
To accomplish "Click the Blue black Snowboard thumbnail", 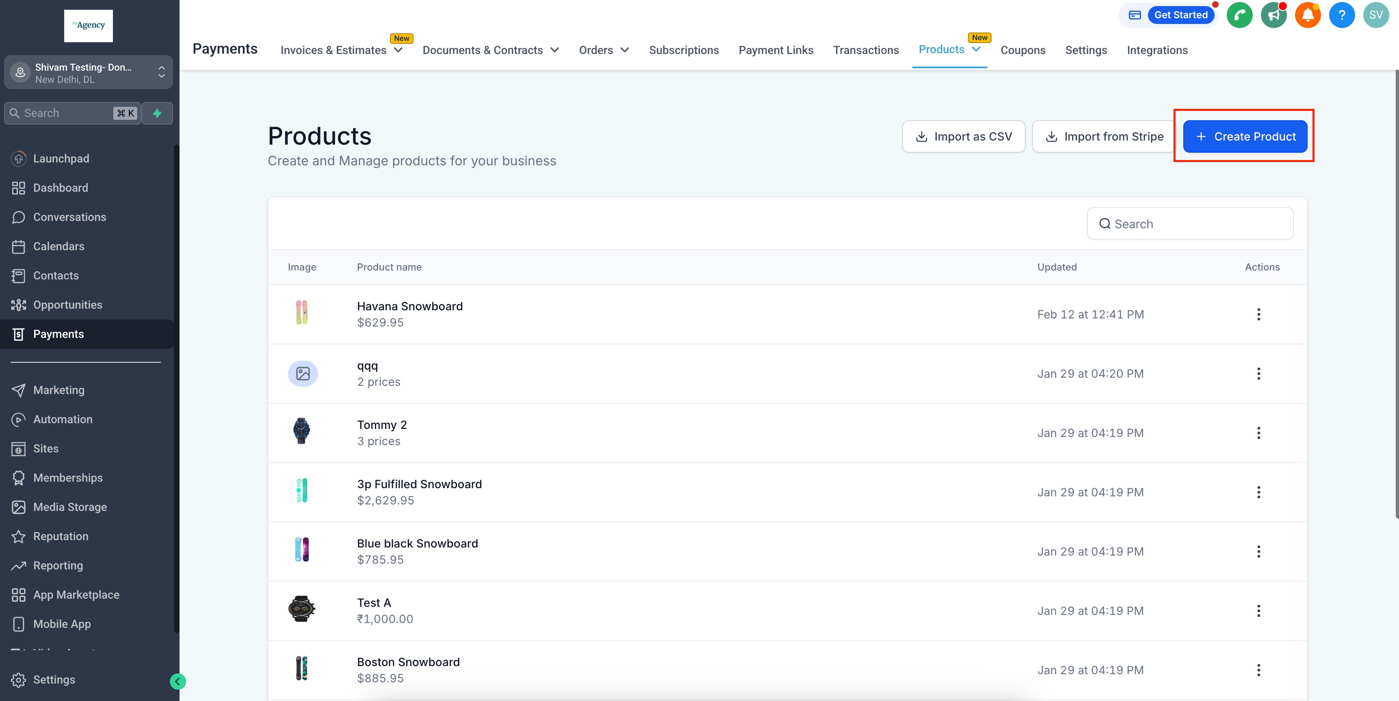I will [302, 550].
